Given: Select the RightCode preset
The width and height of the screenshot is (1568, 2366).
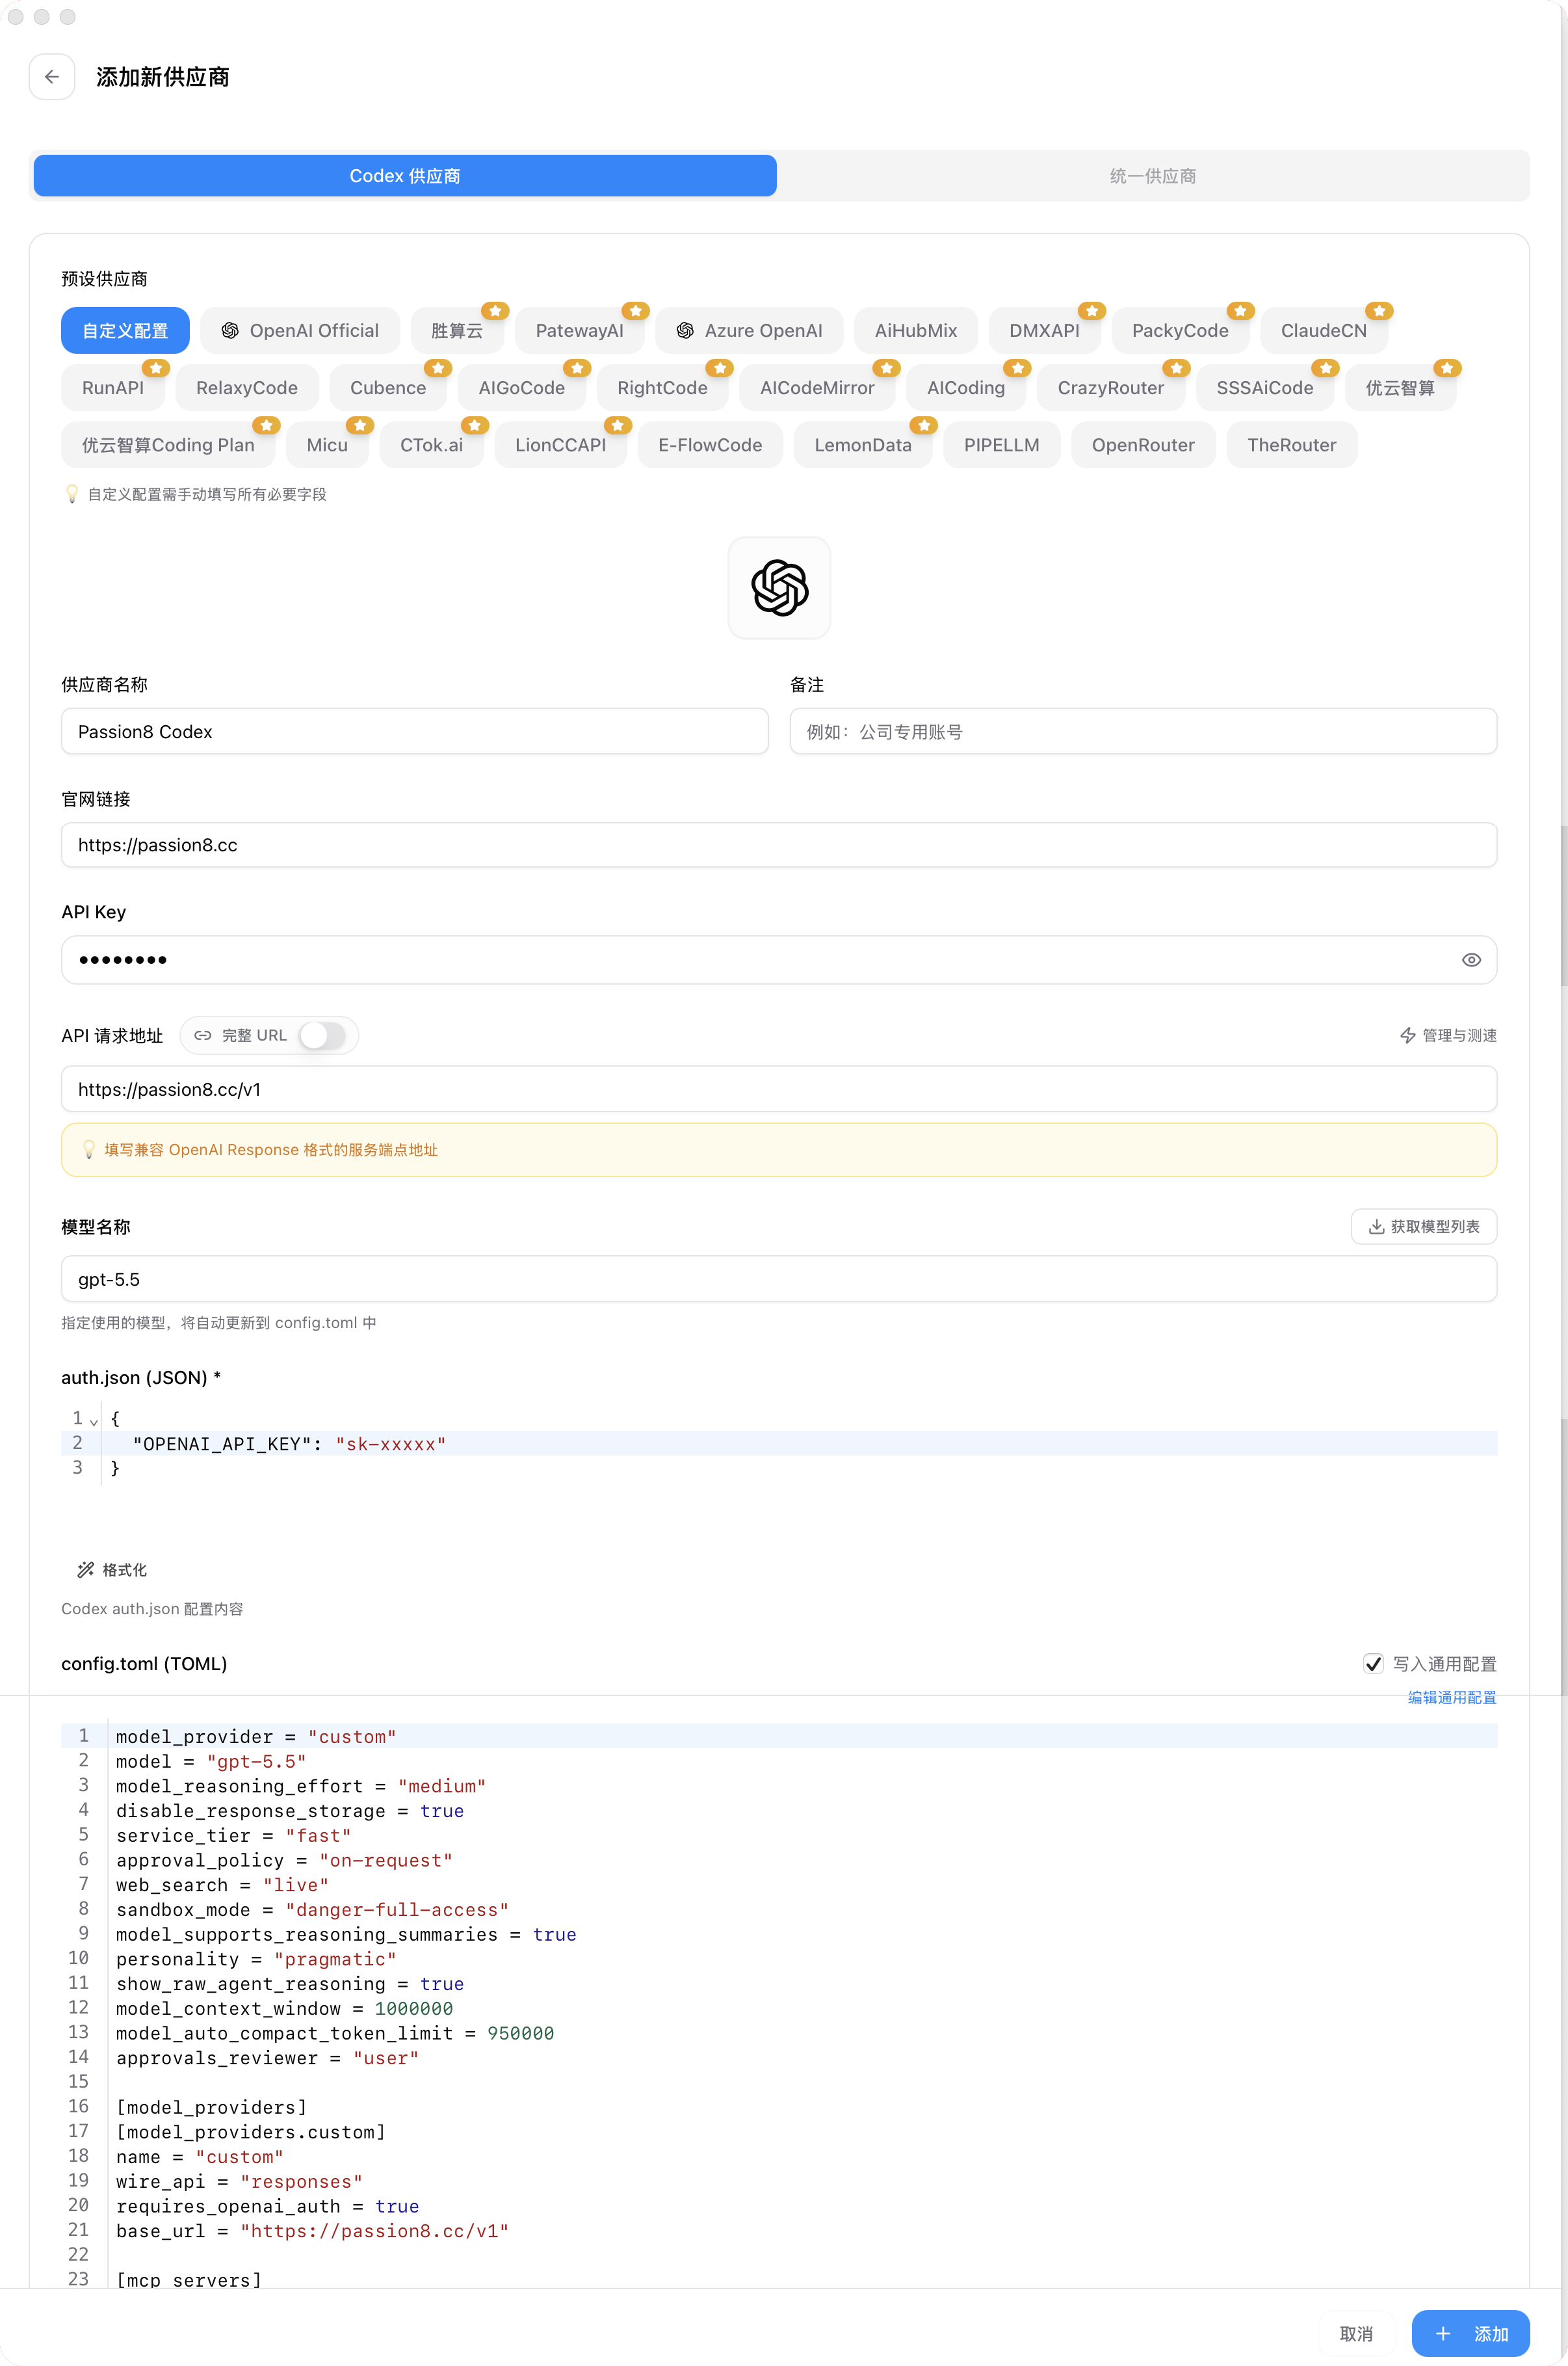Looking at the screenshot, I should point(662,387).
